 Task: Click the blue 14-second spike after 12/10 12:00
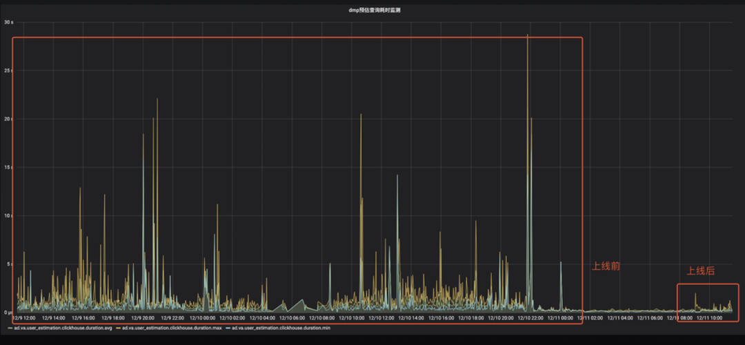(x=397, y=176)
